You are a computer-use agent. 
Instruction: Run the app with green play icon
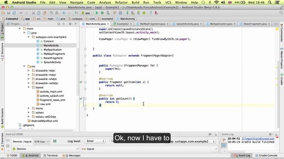pos(97,13)
